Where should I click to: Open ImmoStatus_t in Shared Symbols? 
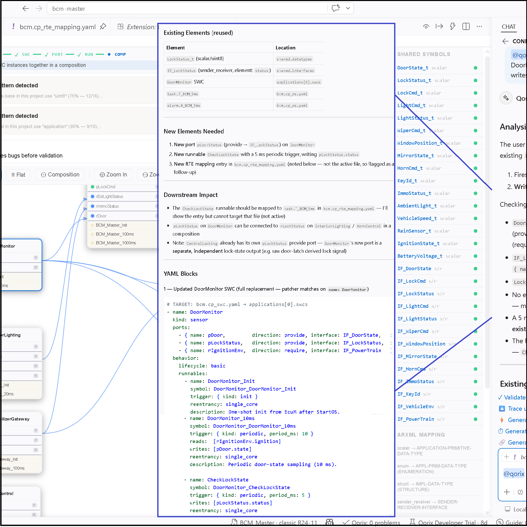point(414,193)
